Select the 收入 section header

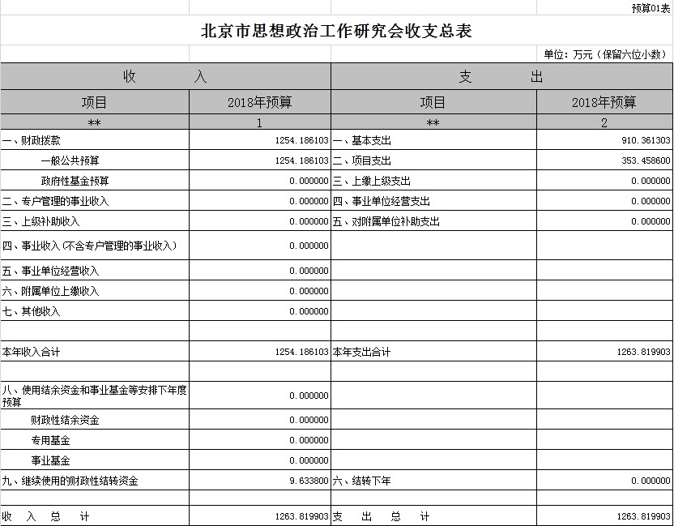(165, 77)
